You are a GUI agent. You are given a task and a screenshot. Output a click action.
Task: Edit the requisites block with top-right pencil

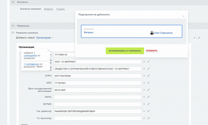click(199, 38)
